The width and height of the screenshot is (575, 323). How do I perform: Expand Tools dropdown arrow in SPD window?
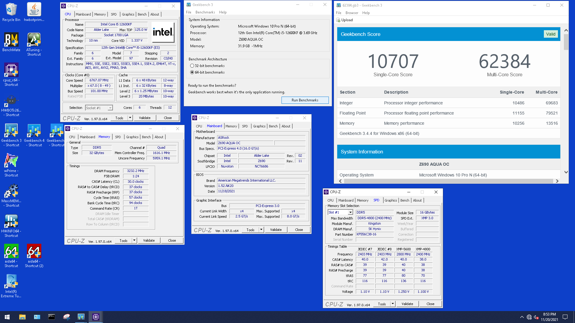[x=393, y=304]
